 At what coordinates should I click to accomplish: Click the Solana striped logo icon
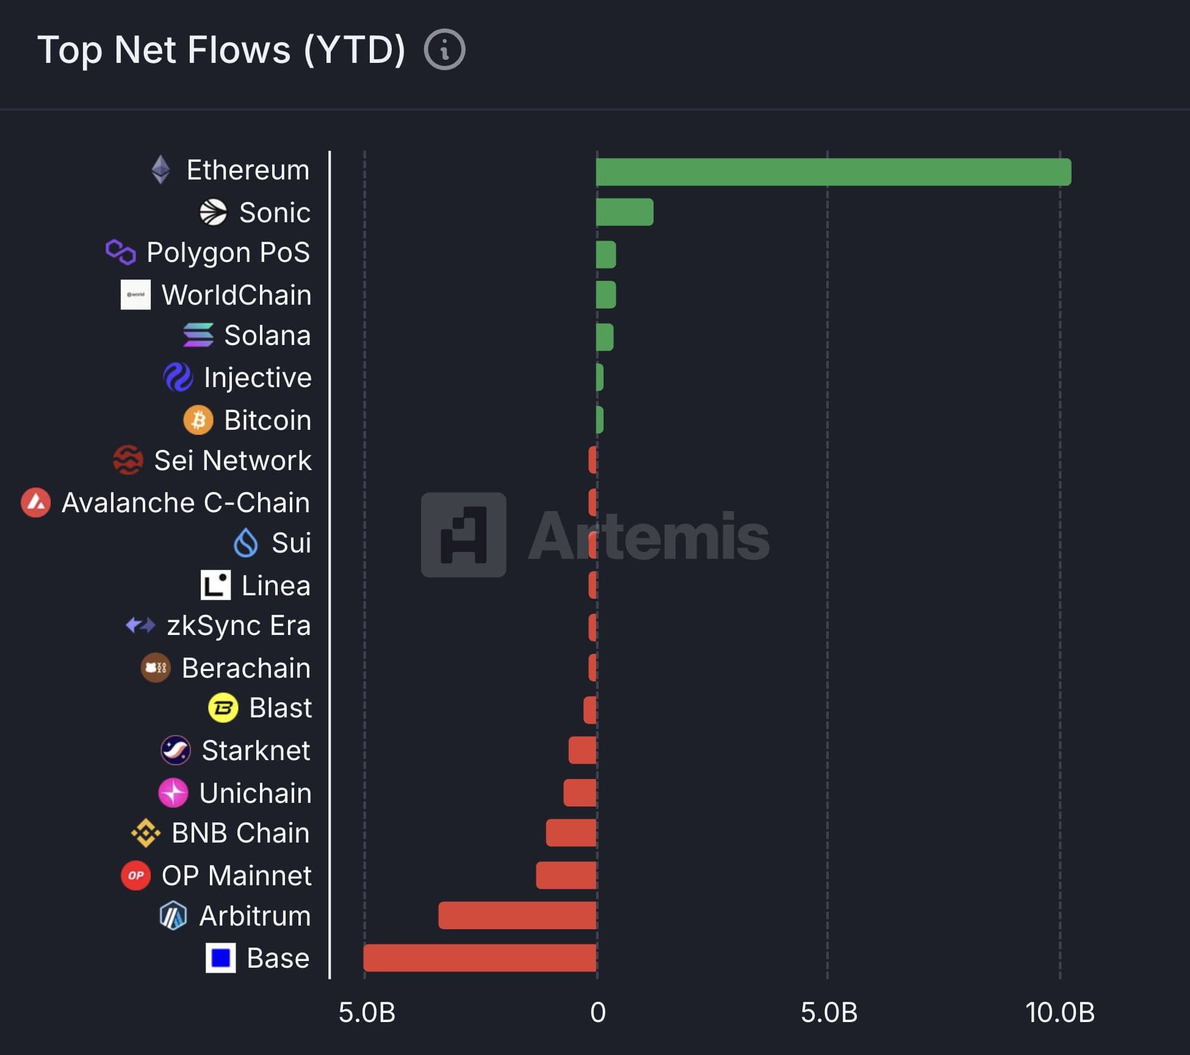click(x=198, y=335)
